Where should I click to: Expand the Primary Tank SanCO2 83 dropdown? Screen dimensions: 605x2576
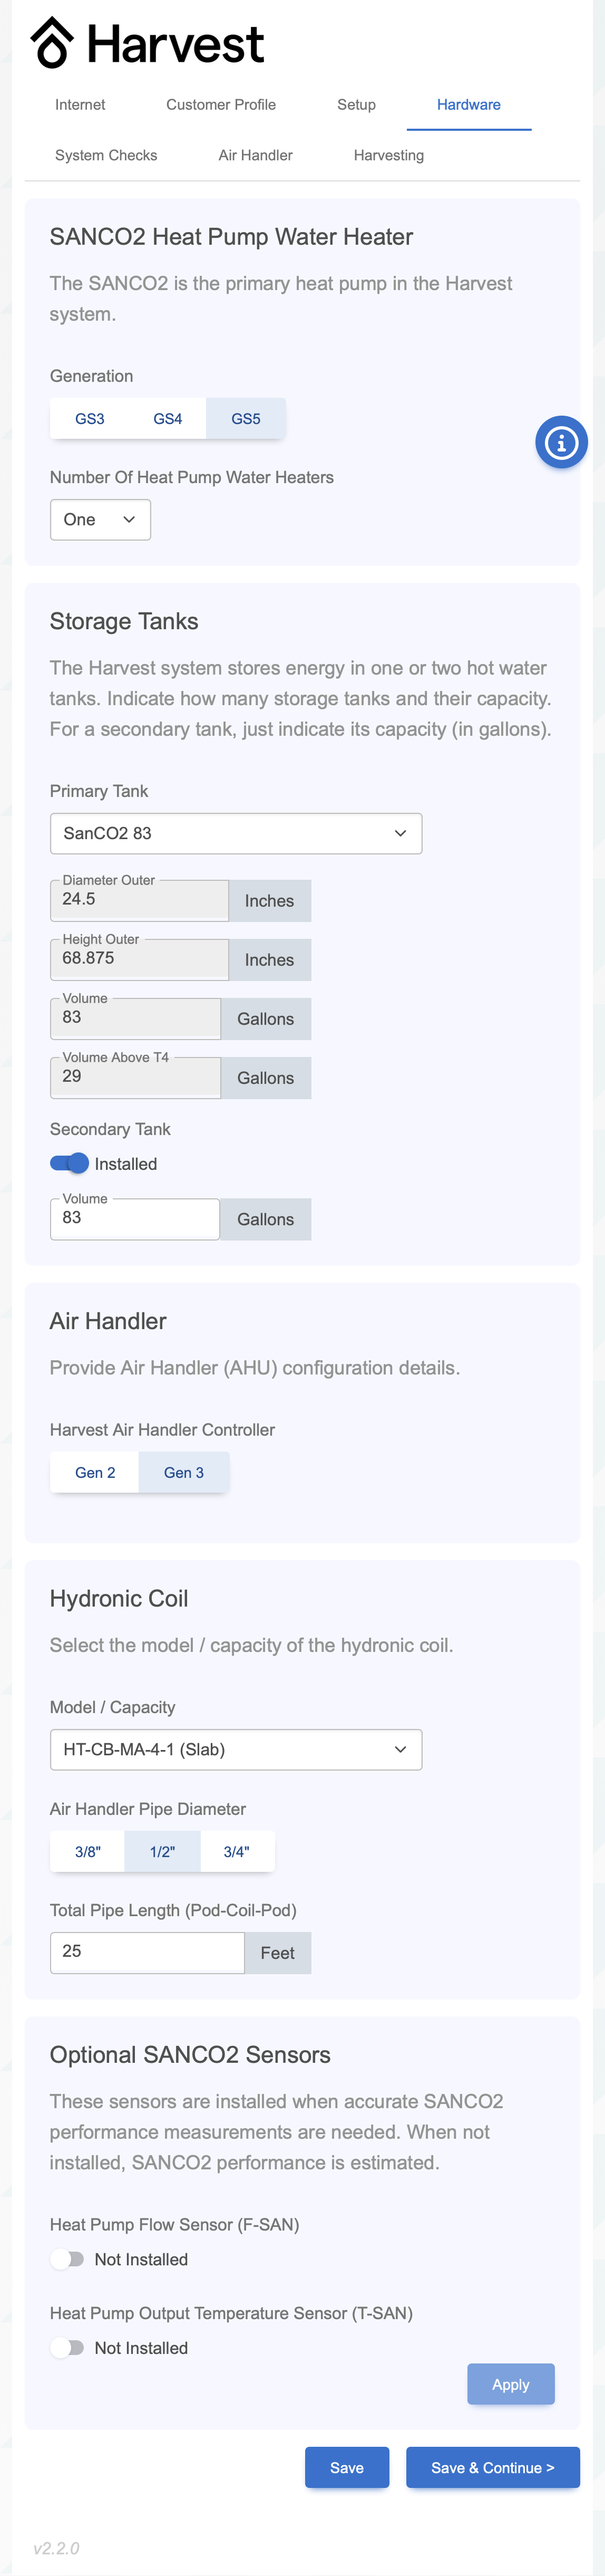[236, 833]
